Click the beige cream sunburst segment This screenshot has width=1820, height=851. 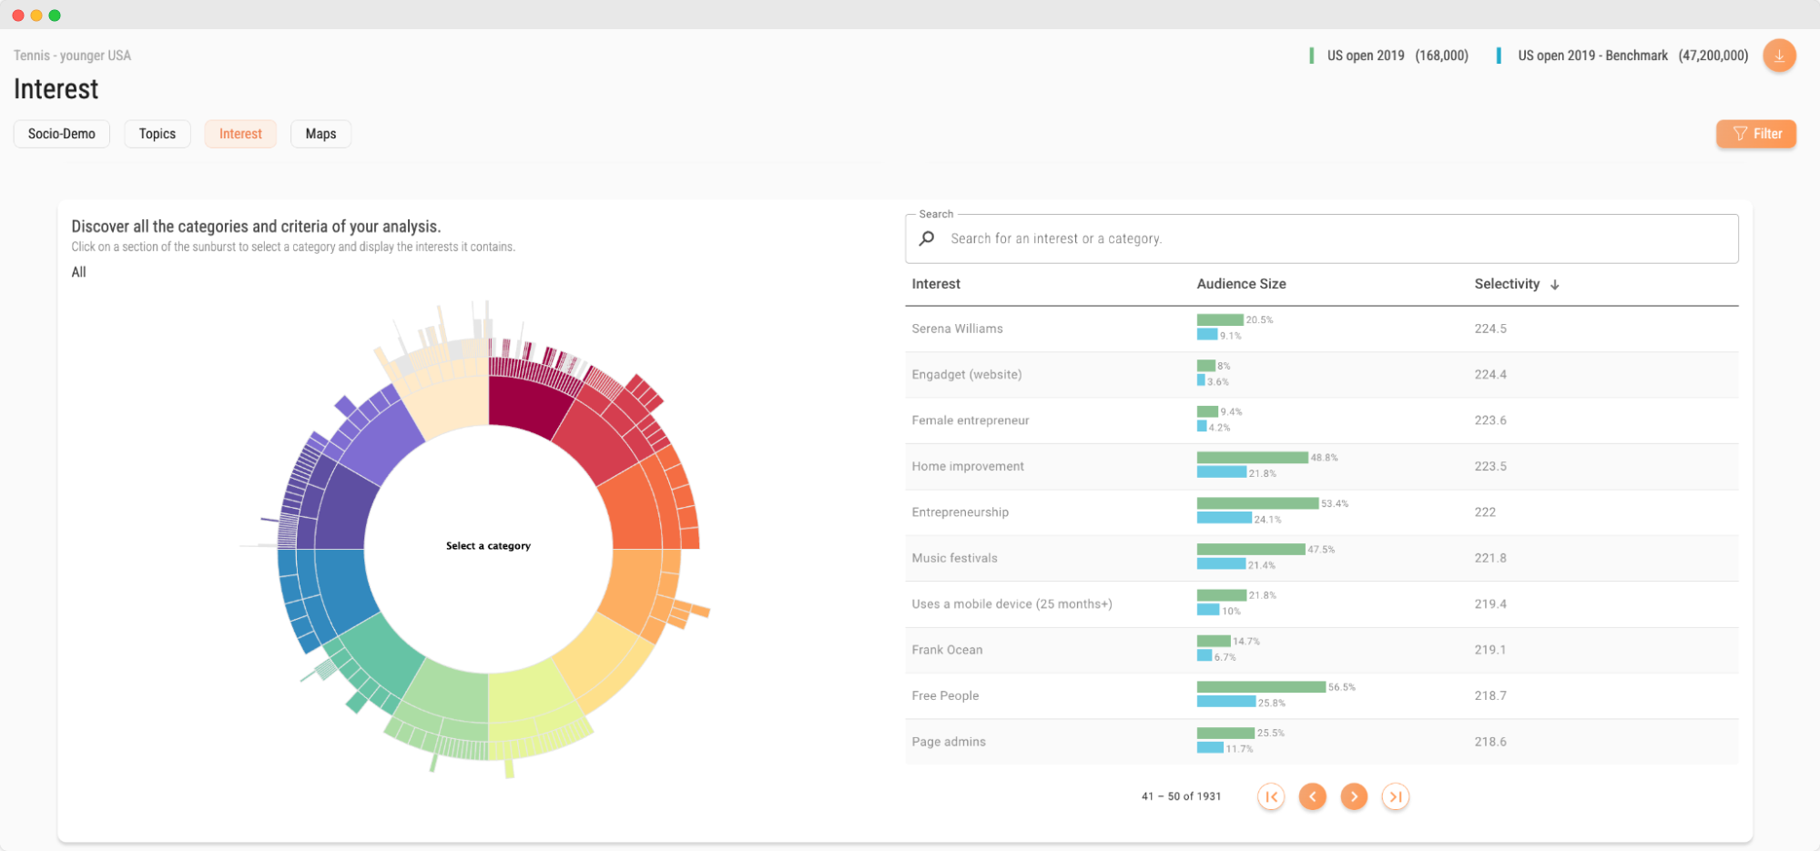[x=451, y=402]
